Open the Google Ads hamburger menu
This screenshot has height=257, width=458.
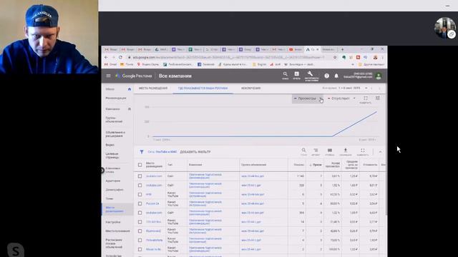tap(108, 76)
